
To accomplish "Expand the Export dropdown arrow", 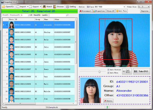I will click(x=41, y=7).
